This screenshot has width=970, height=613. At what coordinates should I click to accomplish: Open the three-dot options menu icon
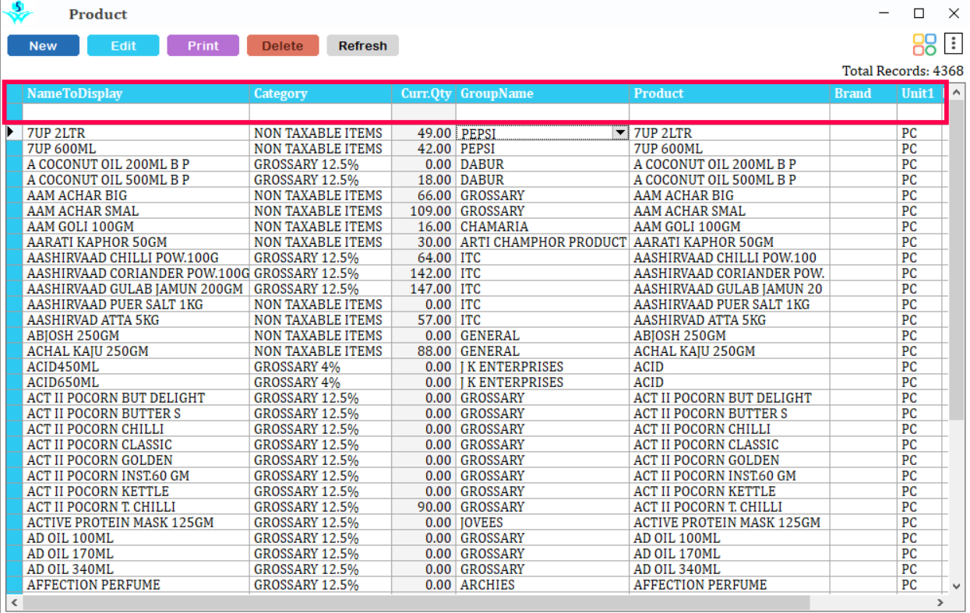click(953, 44)
